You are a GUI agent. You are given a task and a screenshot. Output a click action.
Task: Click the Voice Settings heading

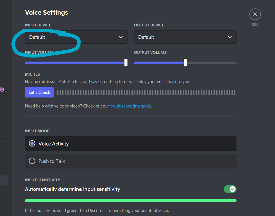click(x=46, y=13)
